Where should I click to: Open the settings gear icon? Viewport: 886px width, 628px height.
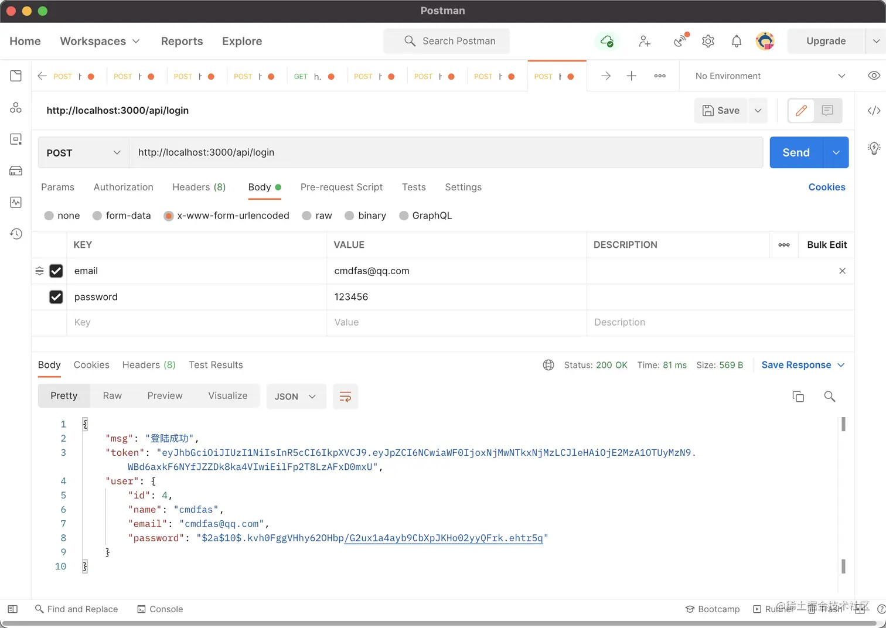pyautogui.click(x=708, y=41)
